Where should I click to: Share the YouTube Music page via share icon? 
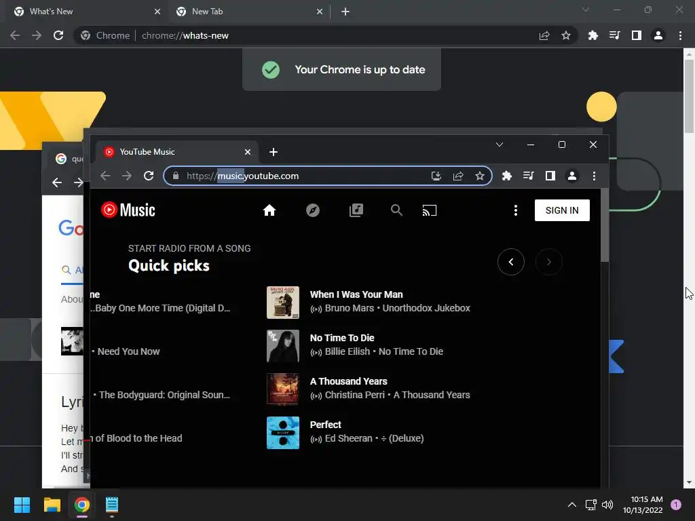click(458, 176)
